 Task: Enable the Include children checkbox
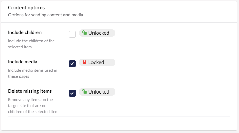(x=72, y=34)
